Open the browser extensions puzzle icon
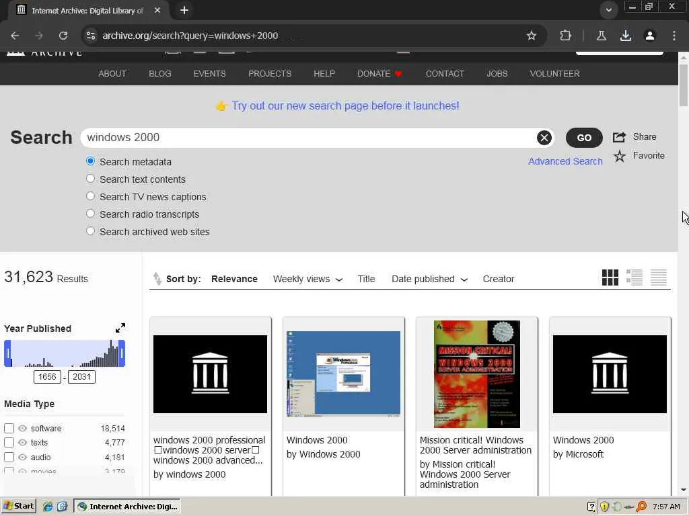Viewport: 689px width, 516px height. [565, 36]
